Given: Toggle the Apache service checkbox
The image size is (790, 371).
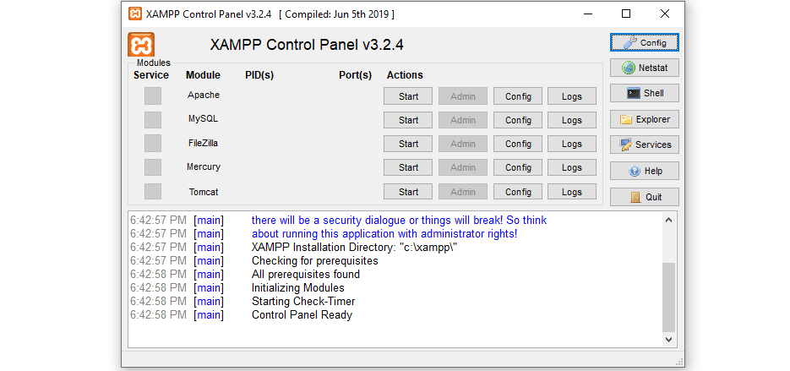Looking at the screenshot, I should pyautogui.click(x=153, y=96).
